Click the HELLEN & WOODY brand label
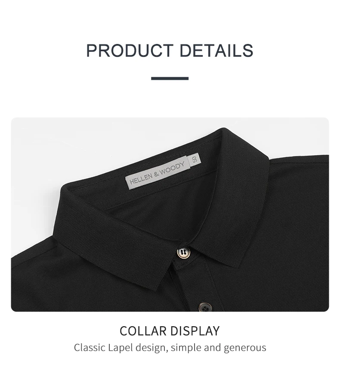Viewport: 340px width, 368px height. [158, 173]
